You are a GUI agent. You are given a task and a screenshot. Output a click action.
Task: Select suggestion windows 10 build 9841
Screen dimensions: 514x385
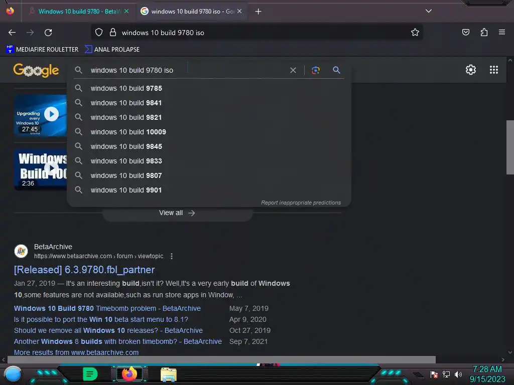(x=209, y=103)
